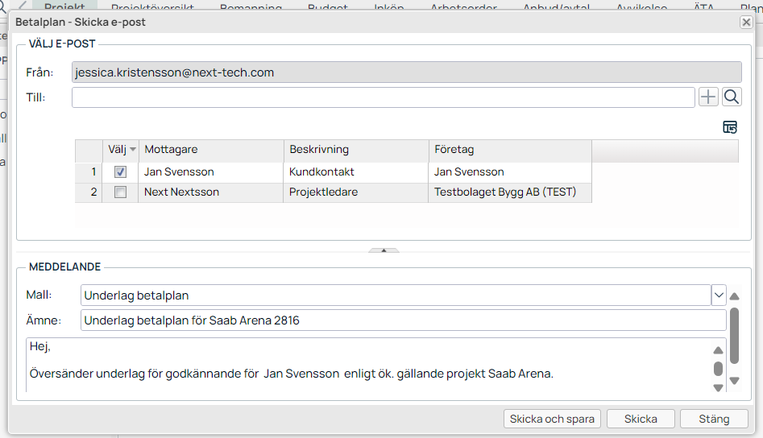The width and height of the screenshot is (763, 438).
Task: Sort by the Beskrivning column header
Action: (x=356, y=150)
